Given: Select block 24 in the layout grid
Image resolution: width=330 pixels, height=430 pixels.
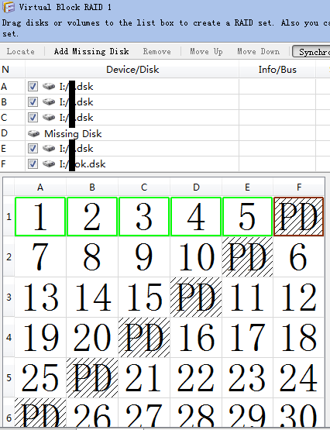Looking at the screenshot, I should click(299, 377).
